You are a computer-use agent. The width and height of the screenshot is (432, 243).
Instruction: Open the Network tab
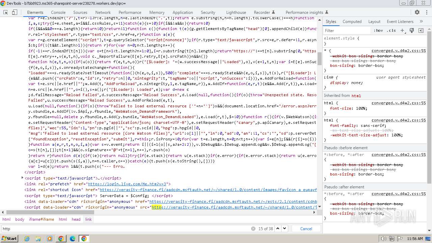[103, 12]
